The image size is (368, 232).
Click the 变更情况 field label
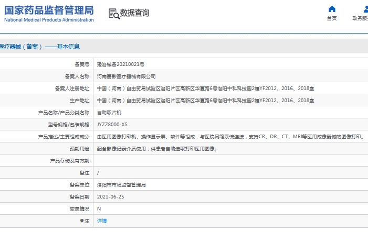pos(79,209)
